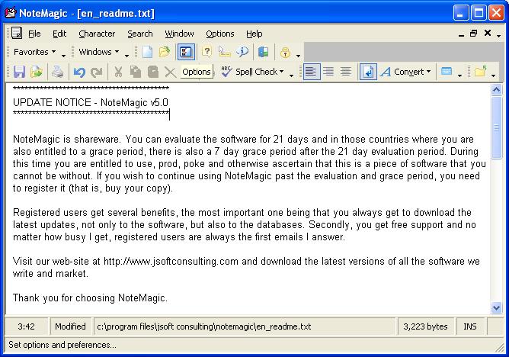Click the scrollbar up arrow
The height and width of the screenshot is (357, 509).
click(496, 89)
